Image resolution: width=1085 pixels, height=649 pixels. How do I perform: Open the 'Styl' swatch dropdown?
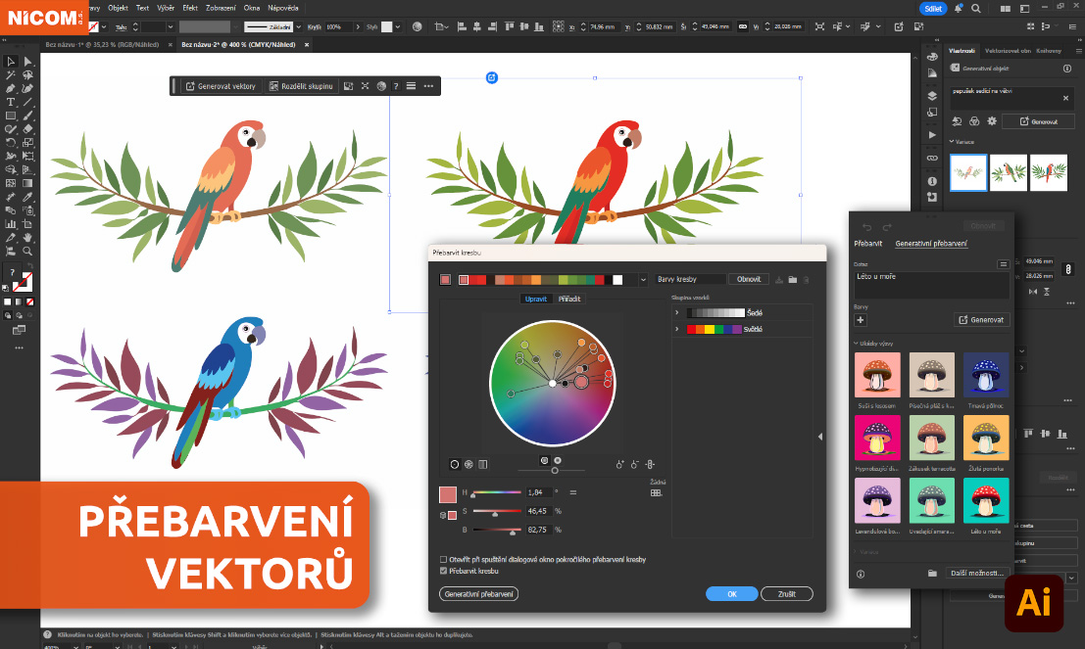[397, 27]
